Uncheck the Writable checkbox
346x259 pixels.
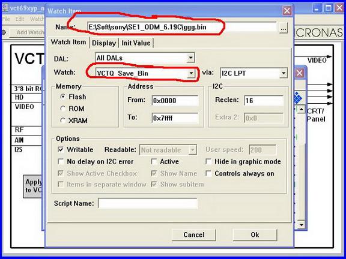(x=61, y=149)
